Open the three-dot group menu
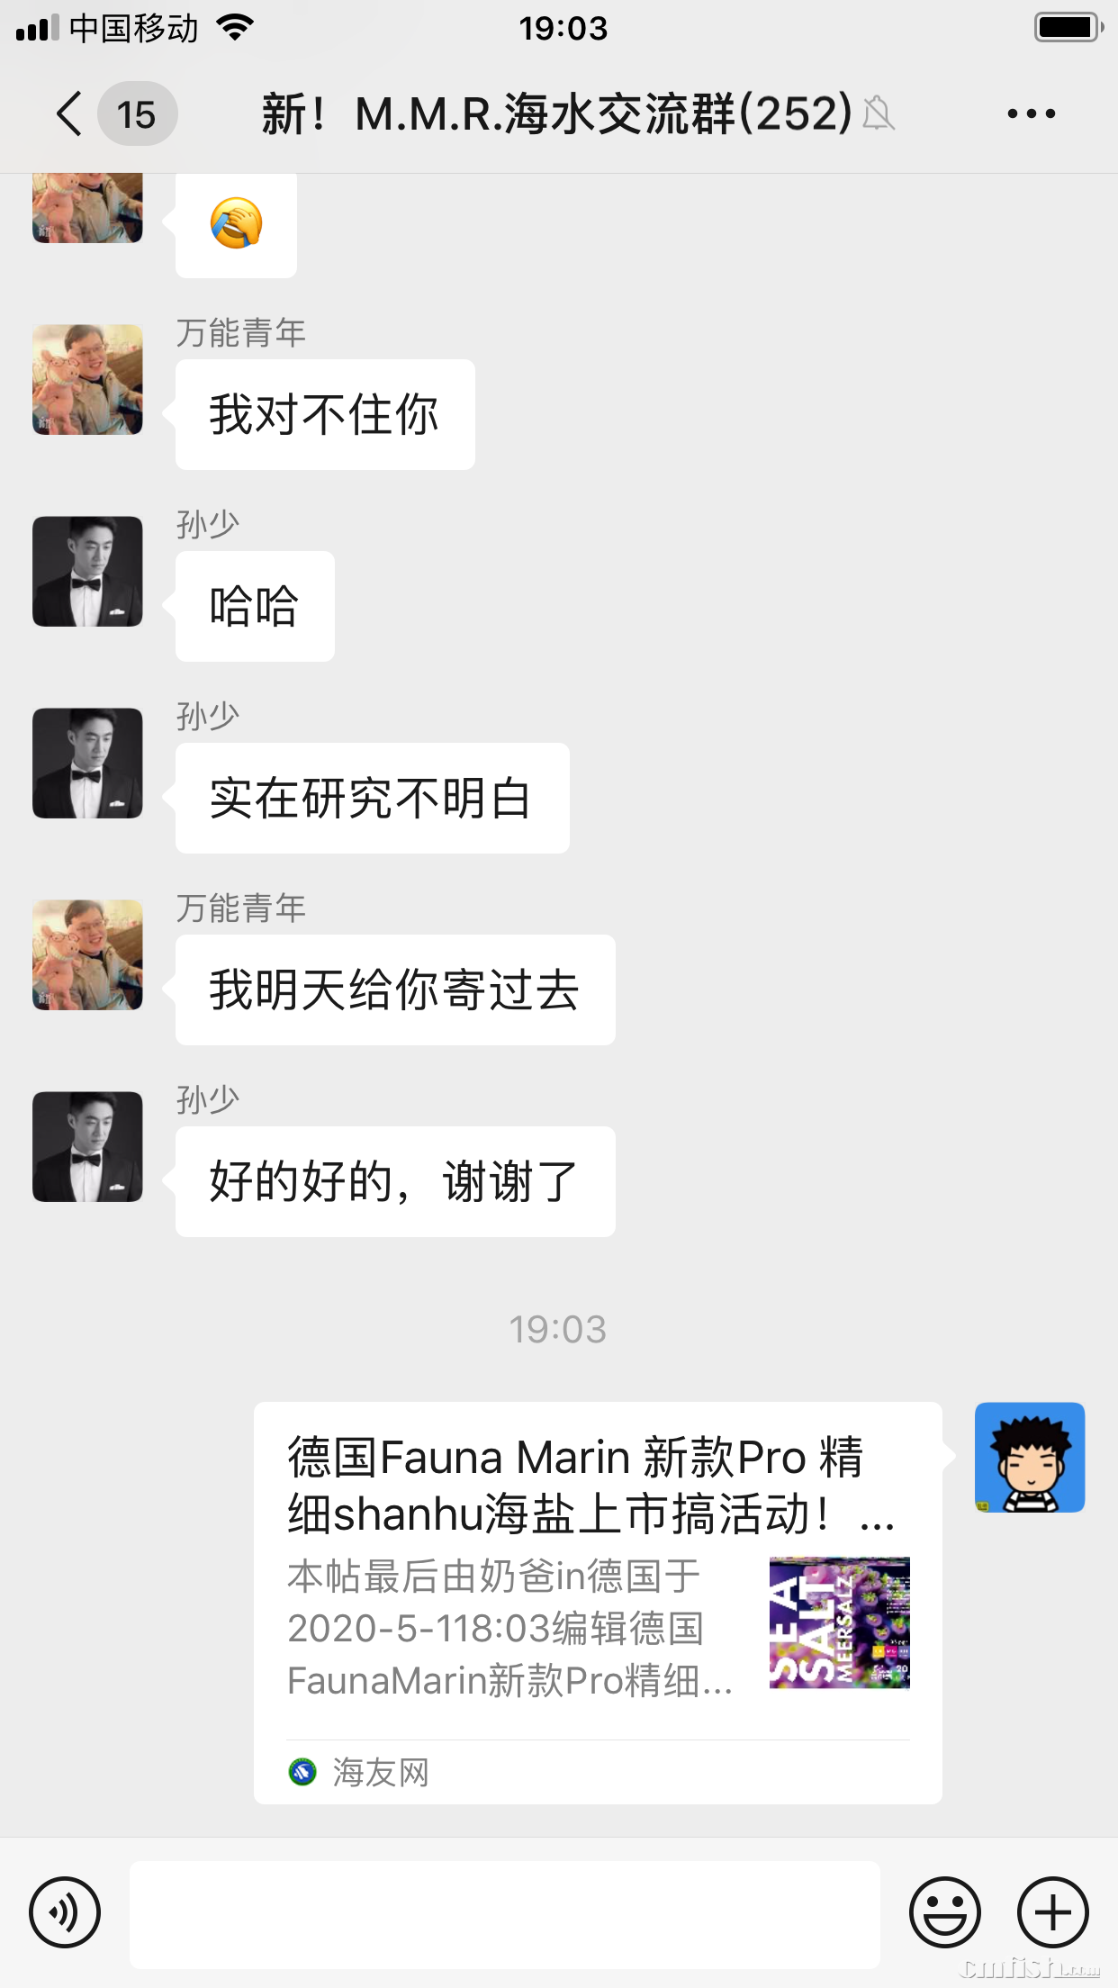The image size is (1118, 1988). tap(1032, 113)
